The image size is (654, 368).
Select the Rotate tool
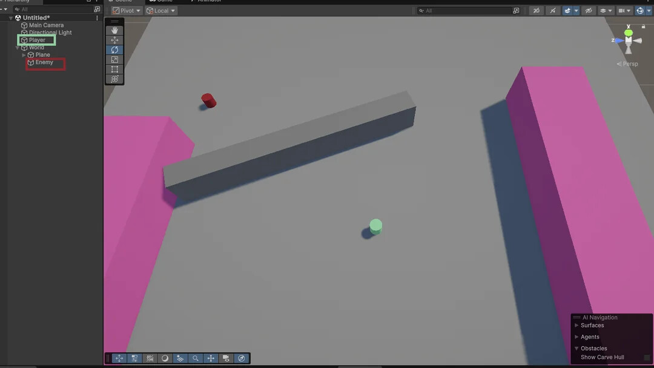point(114,50)
